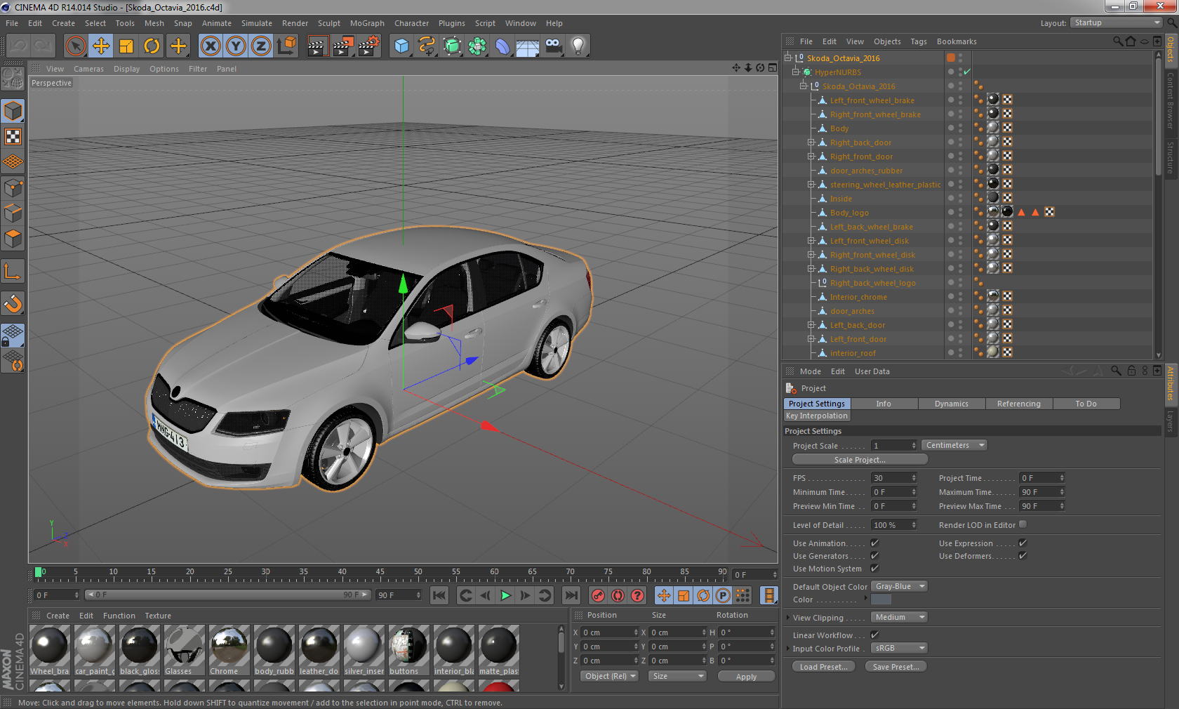Screen dimensions: 1179x709
Task: Enable the Axis tool in left toolbar
Action: click(x=13, y=271)
